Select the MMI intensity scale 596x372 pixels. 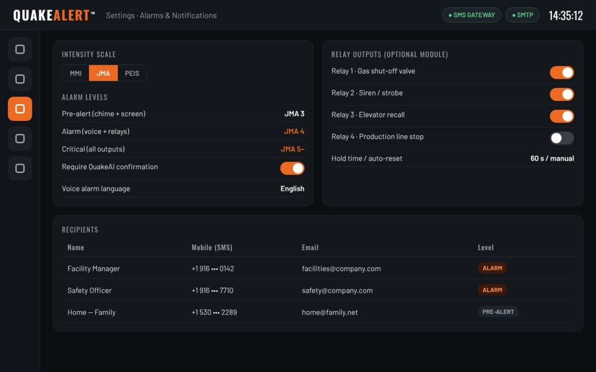75,73
